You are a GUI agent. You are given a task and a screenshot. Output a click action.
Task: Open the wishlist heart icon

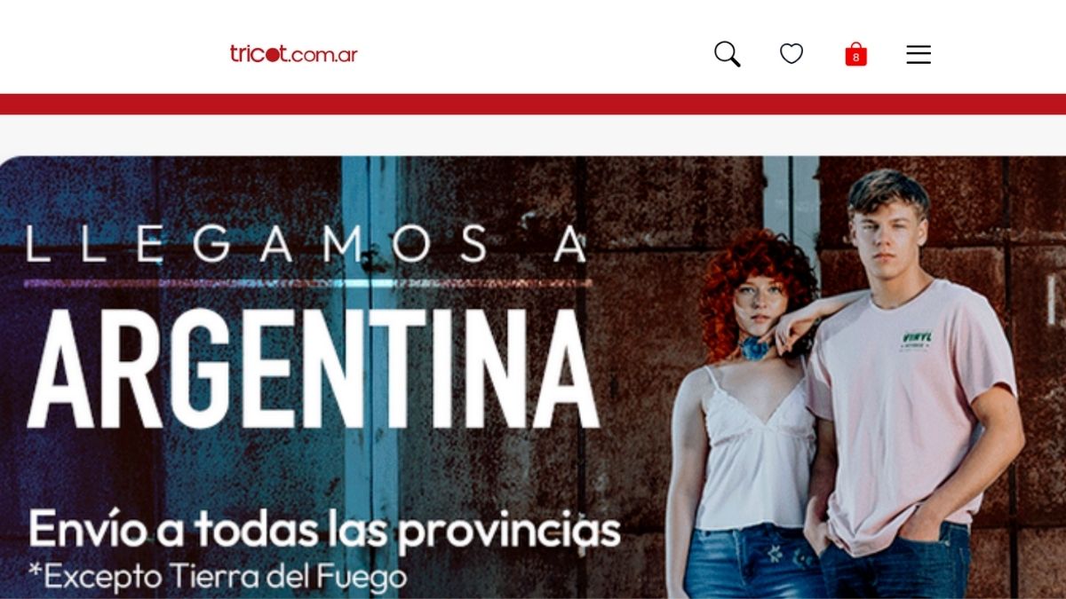point(792,54)
